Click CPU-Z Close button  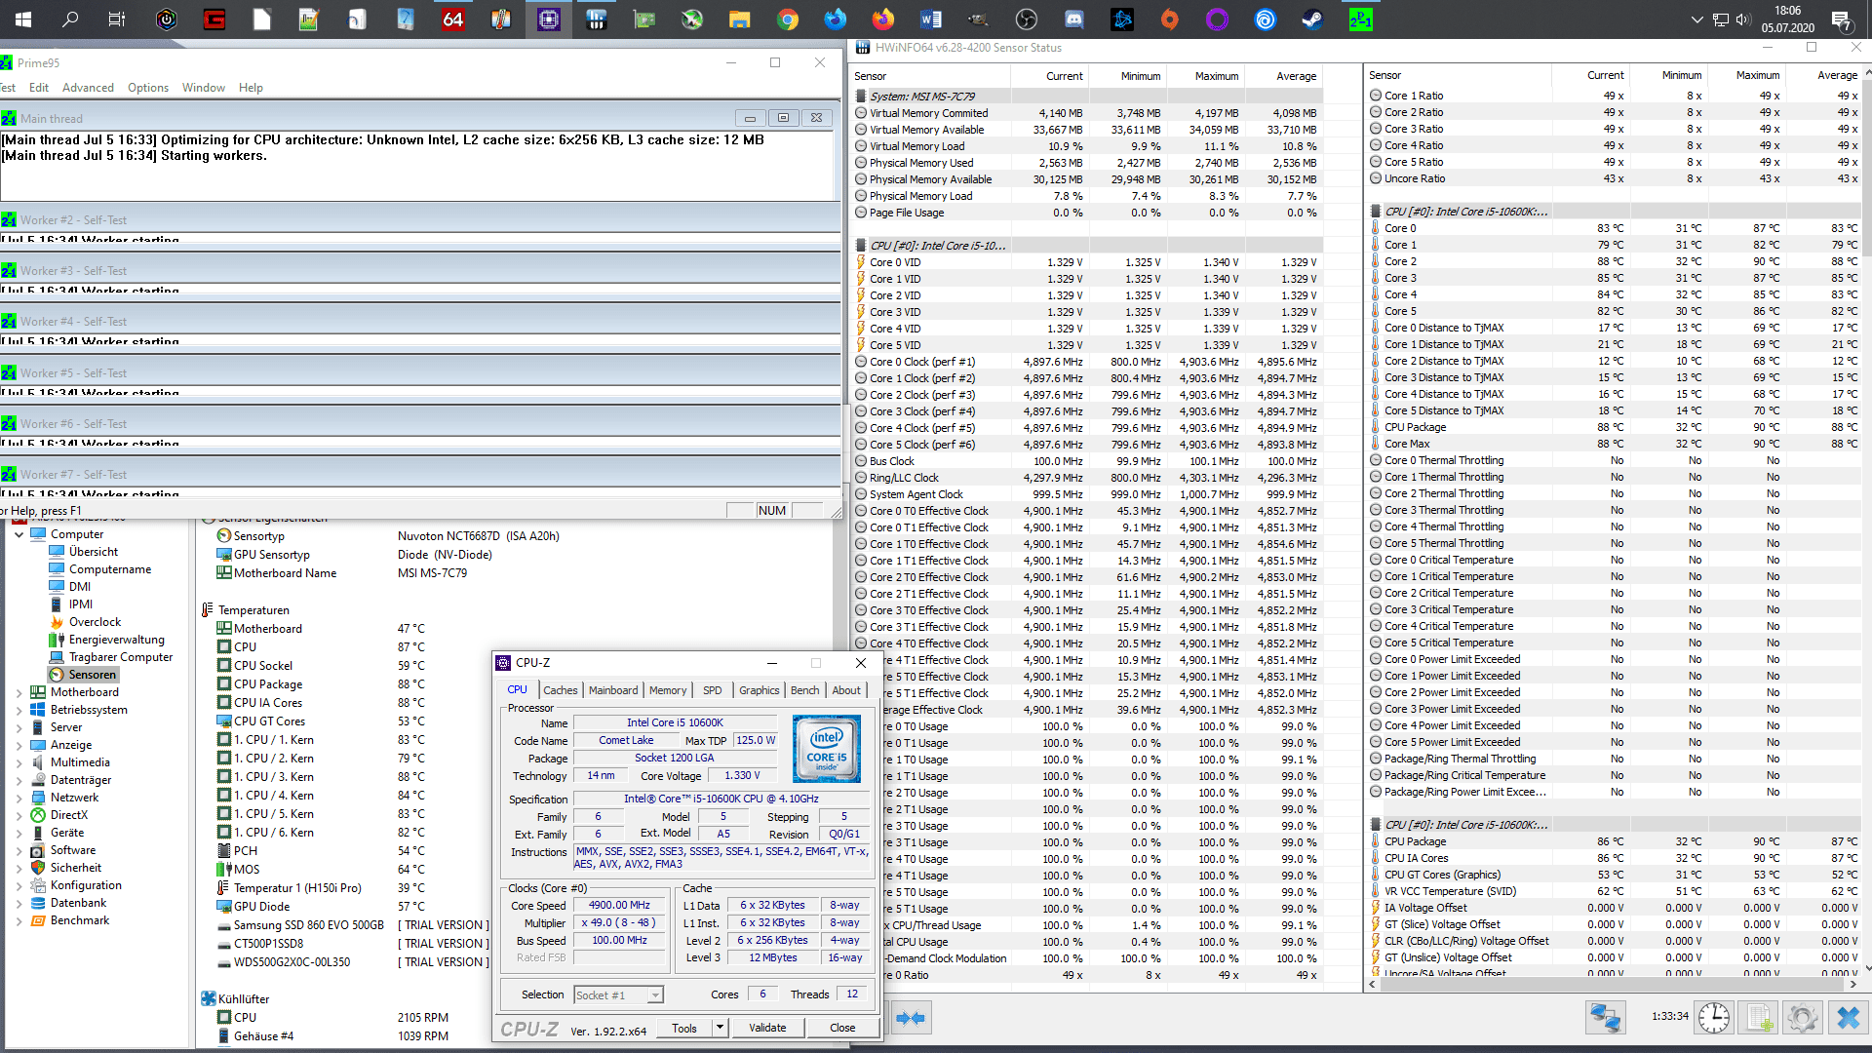pyautogui.click(x=842, y=1028)
